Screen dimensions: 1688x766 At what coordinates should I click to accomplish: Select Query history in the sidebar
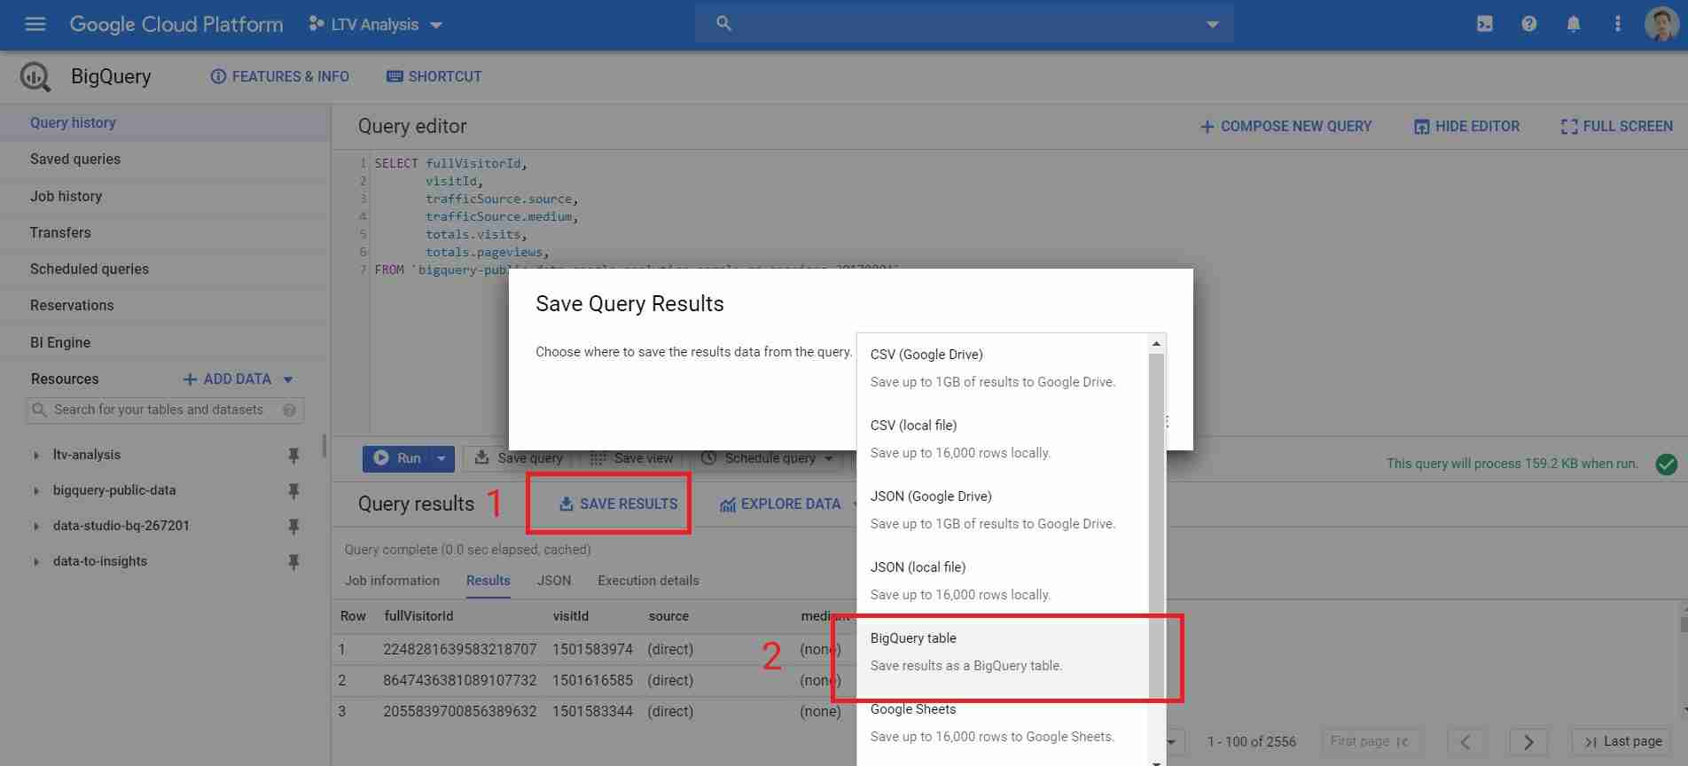coord(166,122)
